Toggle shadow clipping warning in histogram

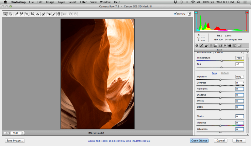coord(196,12)
